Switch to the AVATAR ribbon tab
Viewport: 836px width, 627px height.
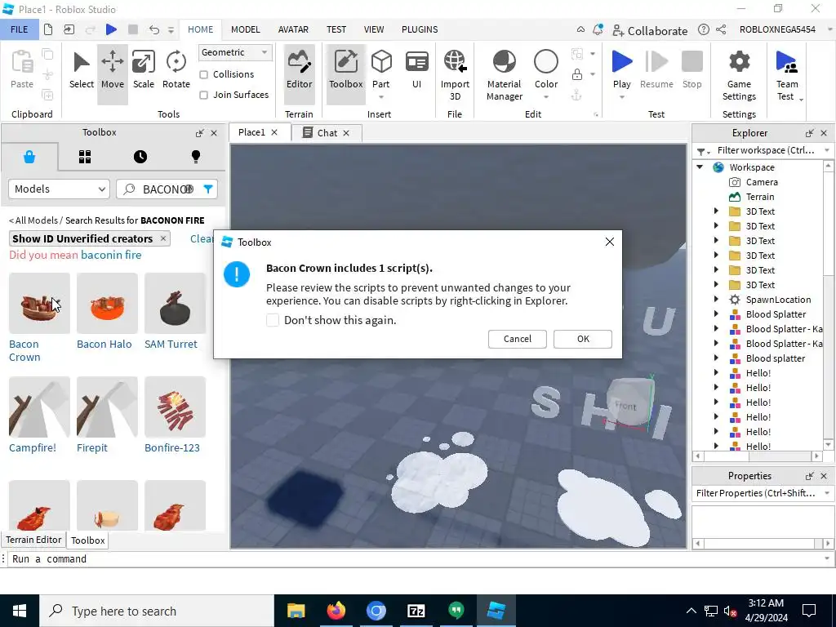click(x=293, y=29)
